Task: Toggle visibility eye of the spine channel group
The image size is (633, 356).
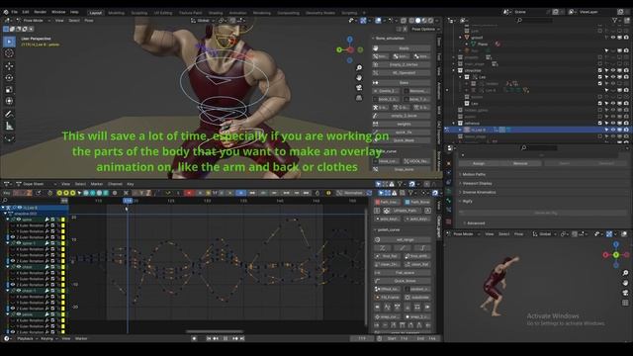Action: tap(19, 220)
